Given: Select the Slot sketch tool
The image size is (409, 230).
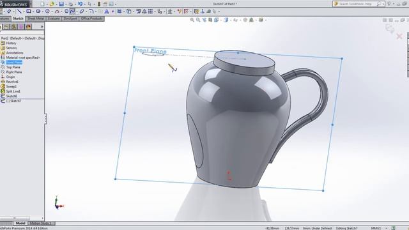Looking at the screenshot, I should pyautogui.click(x=38, y=11).
